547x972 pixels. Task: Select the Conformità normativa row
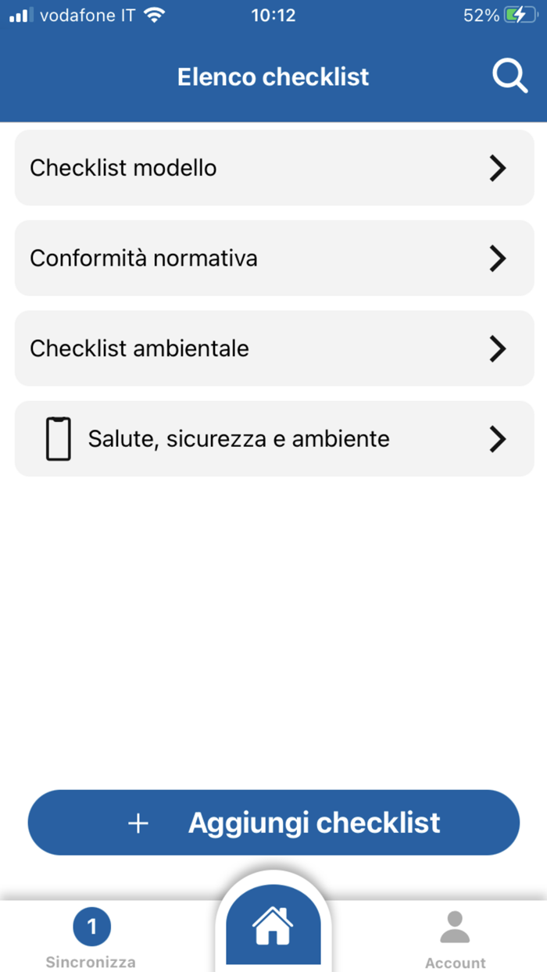pos(234,258)
